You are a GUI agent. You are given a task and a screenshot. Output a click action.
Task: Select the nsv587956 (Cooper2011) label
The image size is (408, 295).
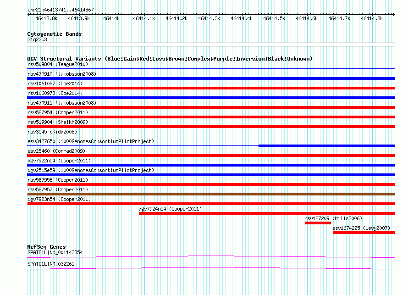tap(58, 180)
